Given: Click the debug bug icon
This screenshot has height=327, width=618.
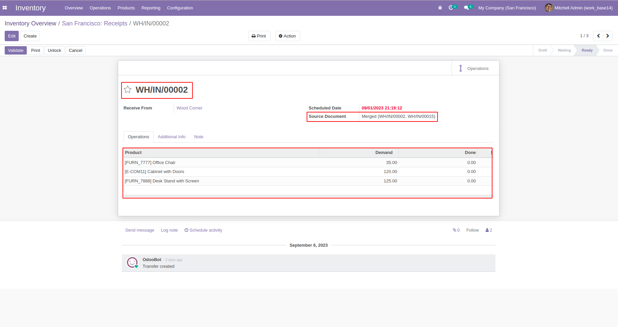Looking at the screenshot, I should click(440, 8).
